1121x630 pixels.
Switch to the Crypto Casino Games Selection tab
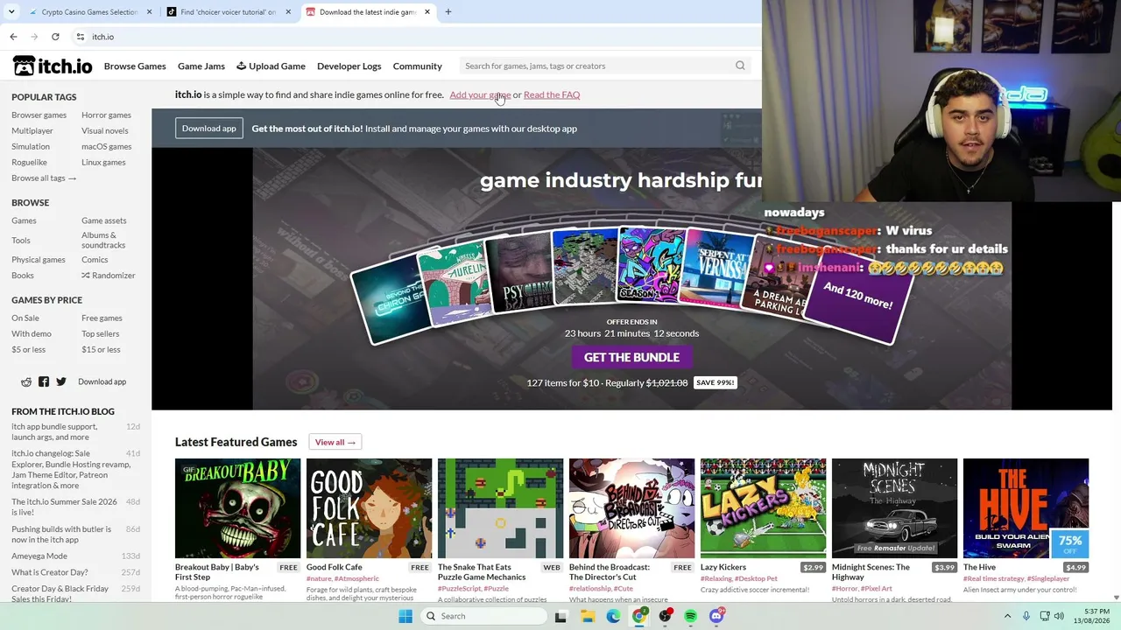pyautogui.click(x=88, y=12)
